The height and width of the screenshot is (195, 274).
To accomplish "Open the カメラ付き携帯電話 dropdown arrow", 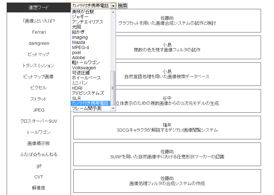I will [113, 6].
